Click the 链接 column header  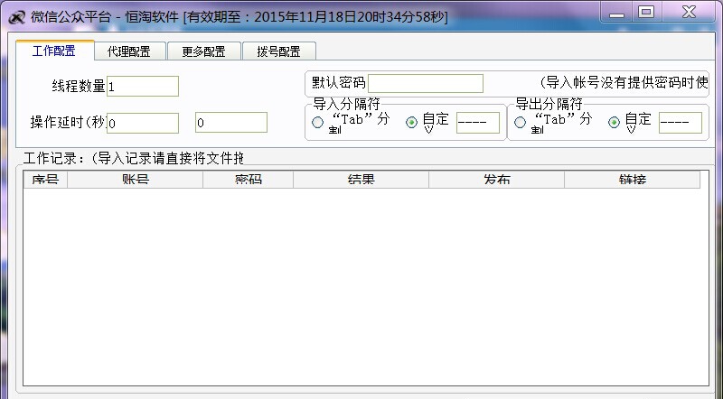pyautogui.click(x=632, y=180)
